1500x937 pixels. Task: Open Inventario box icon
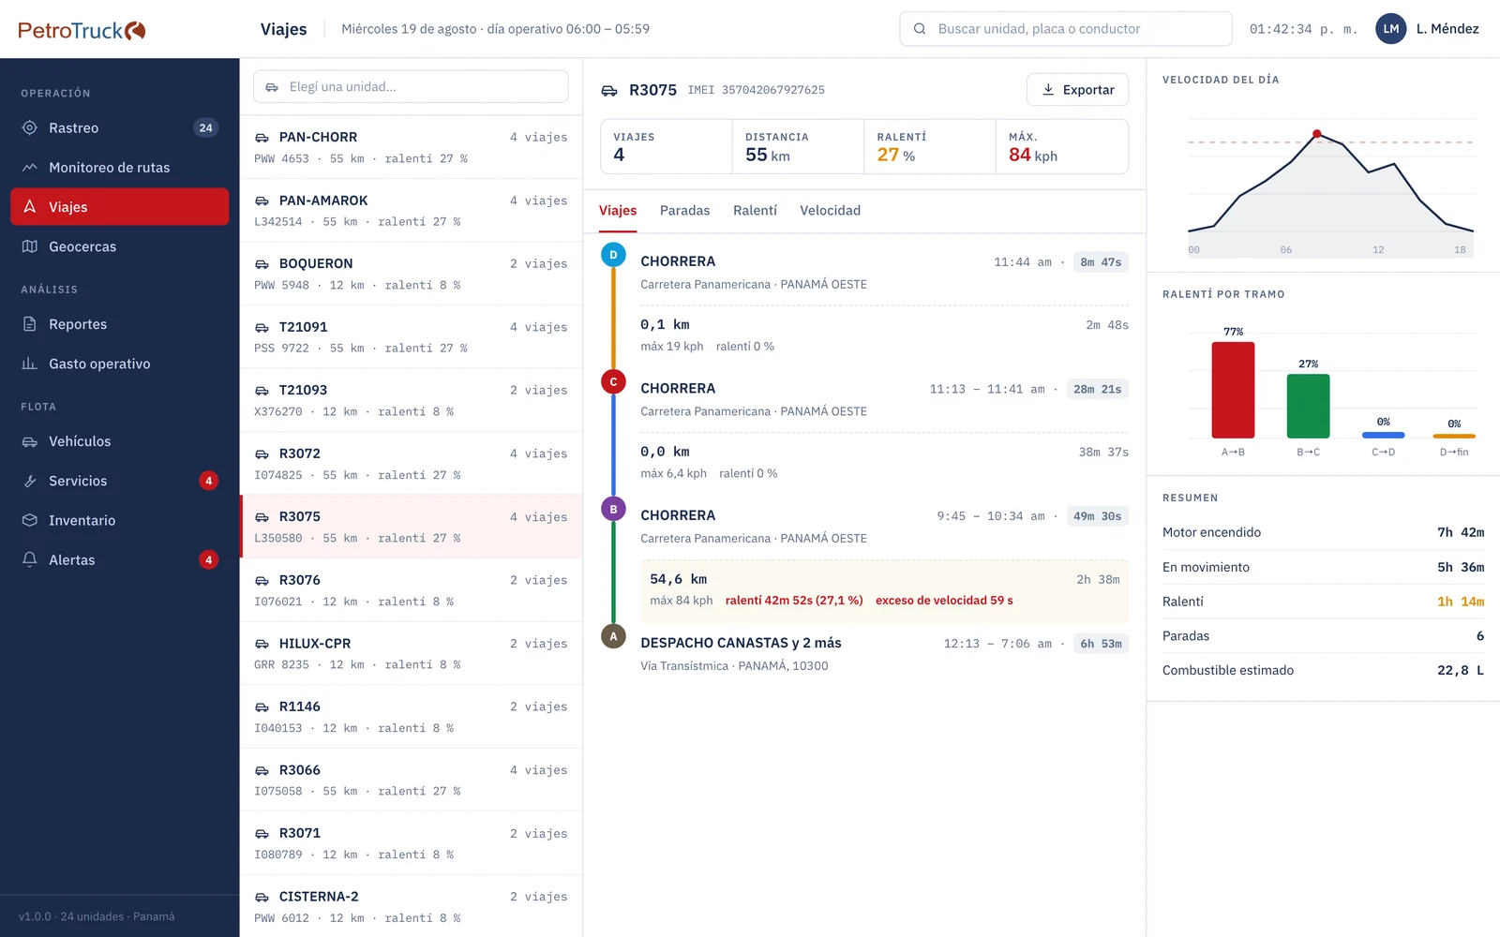coord(30,520)
